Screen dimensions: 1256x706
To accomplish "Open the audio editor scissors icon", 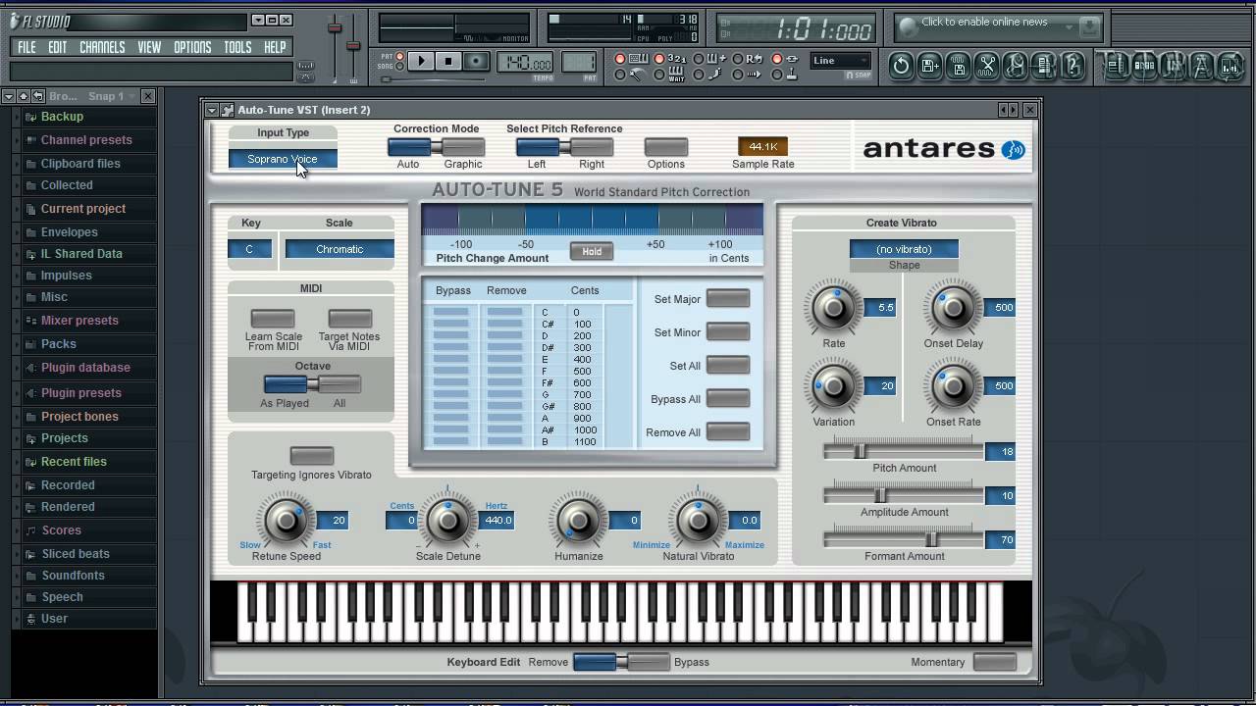I will tap(987, 66).
